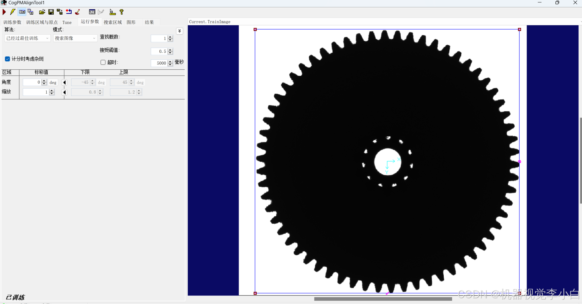This screenshot has height=304, width=582.
Task: Open the Tune tab
Action: 67,22
